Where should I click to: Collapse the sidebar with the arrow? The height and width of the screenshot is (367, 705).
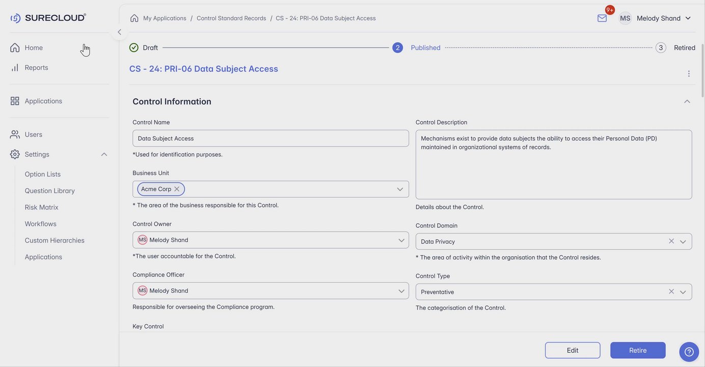pos(119,32)
